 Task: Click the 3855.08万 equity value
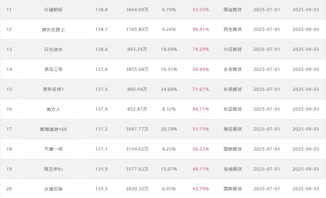[x=137, y=69]
